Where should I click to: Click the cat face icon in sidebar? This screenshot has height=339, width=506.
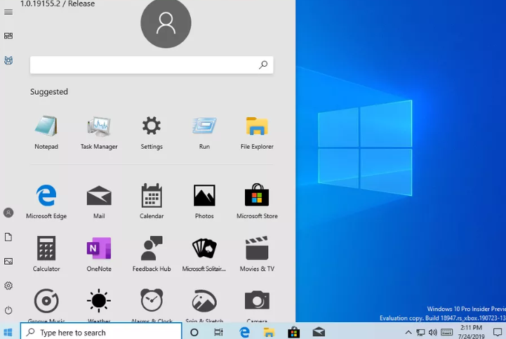pos(8,60)
